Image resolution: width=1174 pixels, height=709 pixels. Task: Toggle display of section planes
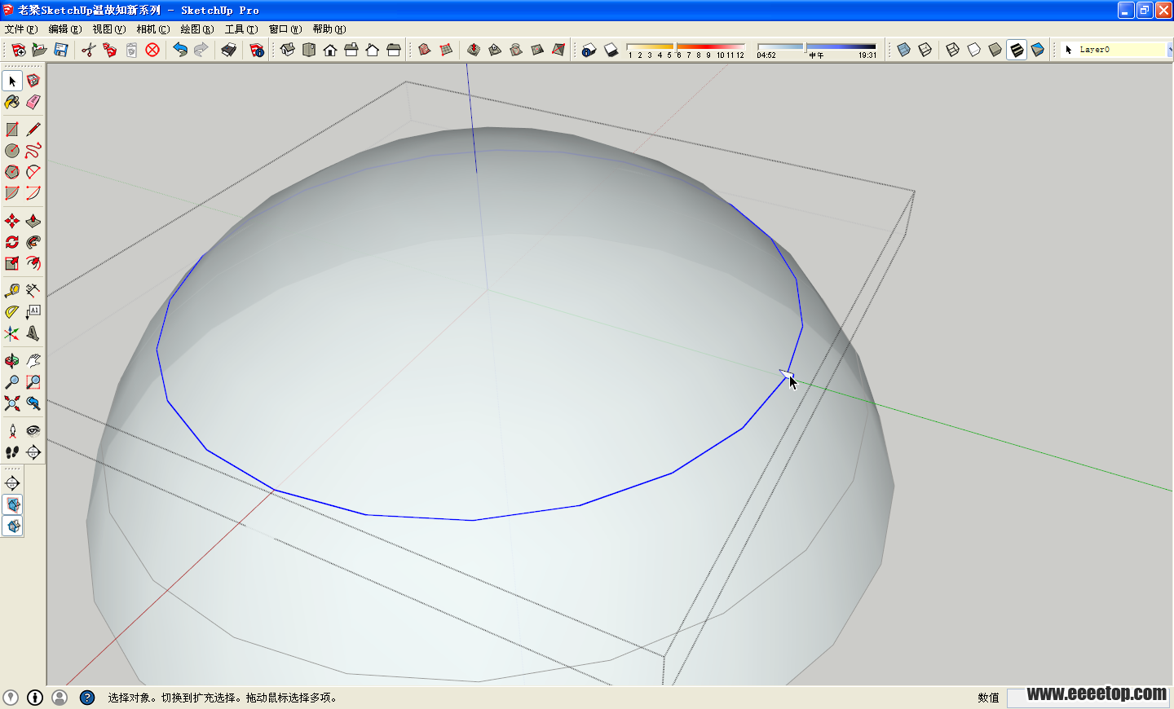[12, 504]
